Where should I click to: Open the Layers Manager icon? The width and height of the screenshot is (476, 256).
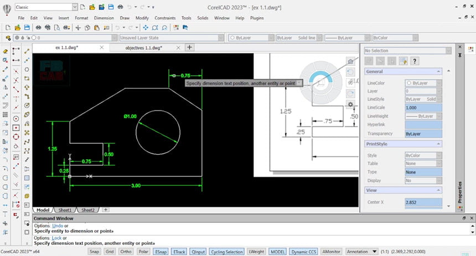pos(8,38)
